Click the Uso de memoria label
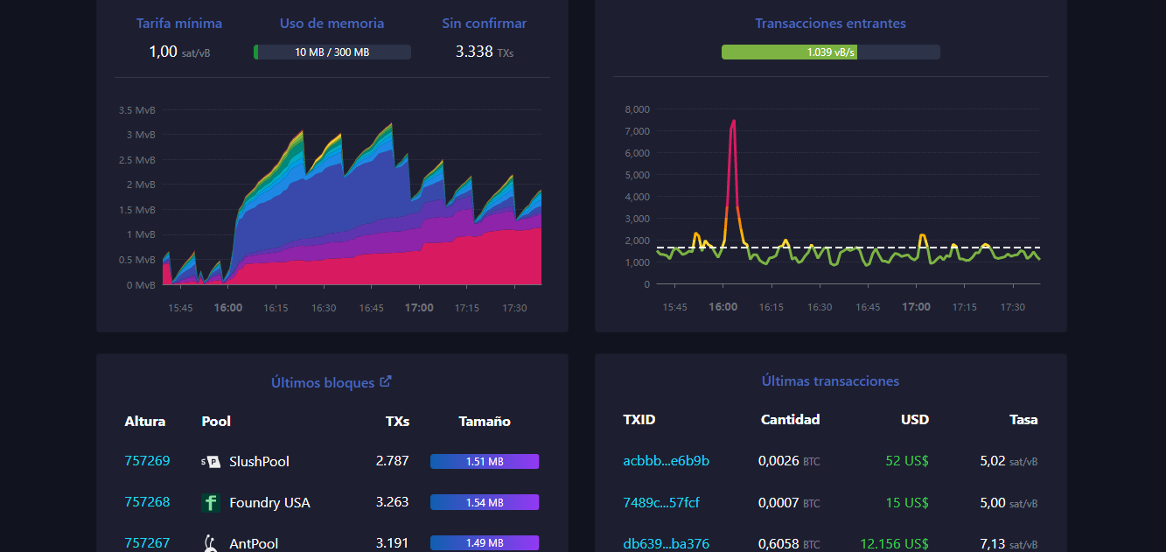 [x=332, y=24]
